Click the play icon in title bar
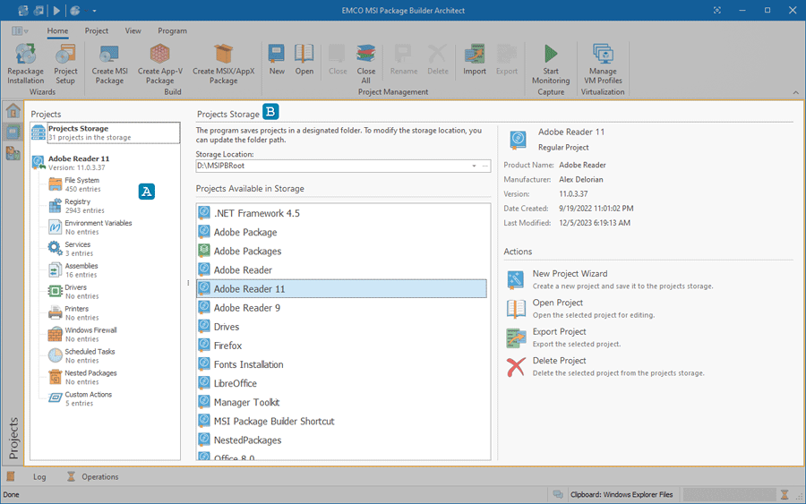 (56, 10)
